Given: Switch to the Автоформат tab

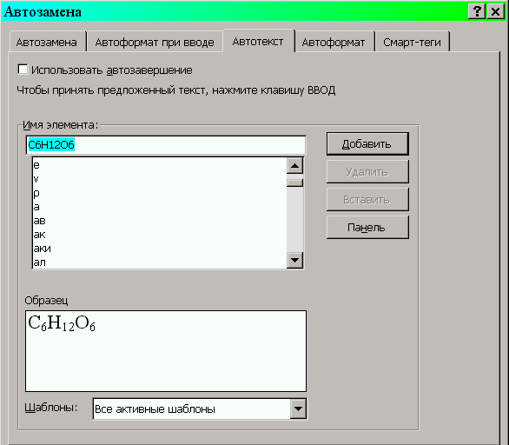Looking at the screenshot, I should [334, 42].
